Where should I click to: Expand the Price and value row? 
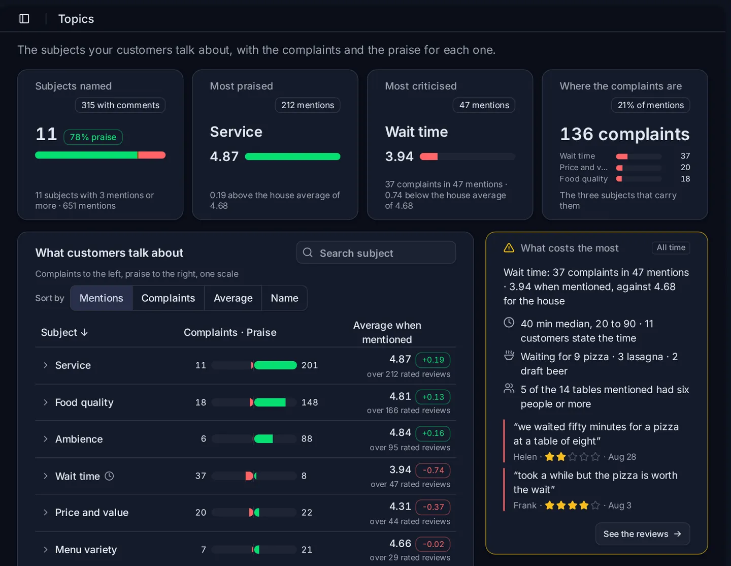click(x=45, y=513)
